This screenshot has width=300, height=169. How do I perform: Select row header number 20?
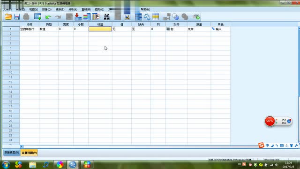(x=11, y=121)
